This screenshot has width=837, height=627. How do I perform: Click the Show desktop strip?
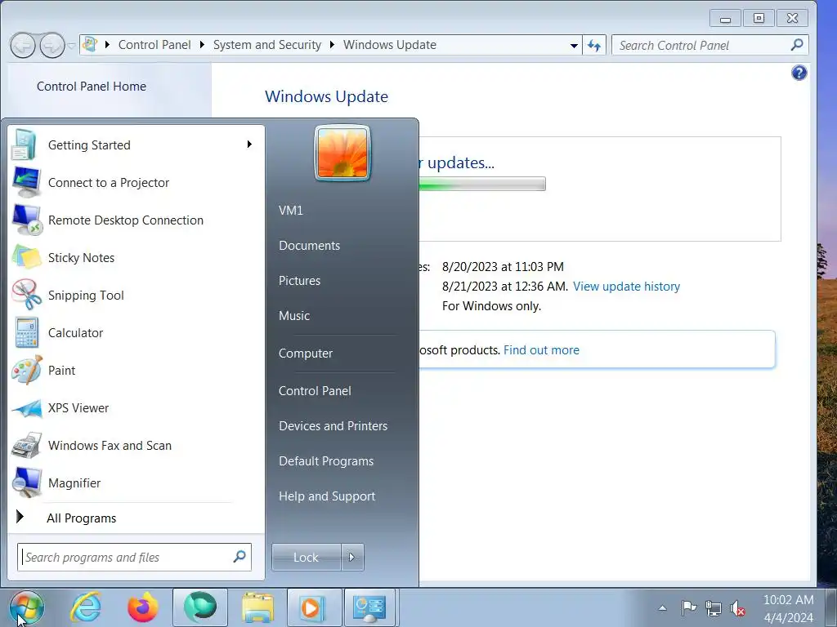830,607
